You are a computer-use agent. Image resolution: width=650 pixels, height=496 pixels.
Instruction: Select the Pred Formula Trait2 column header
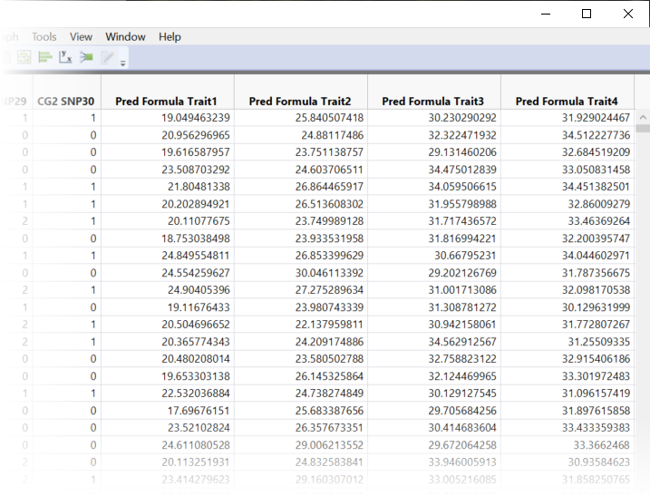click(300, 102)
